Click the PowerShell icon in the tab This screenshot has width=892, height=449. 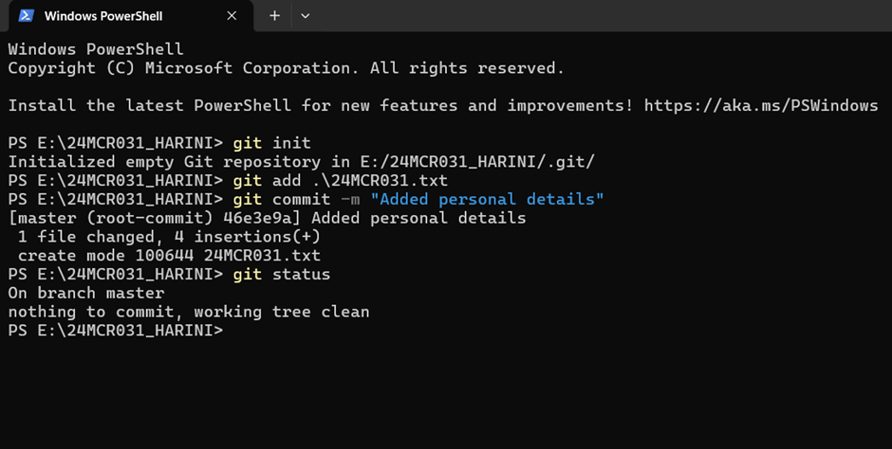click(x=27, y=16)
